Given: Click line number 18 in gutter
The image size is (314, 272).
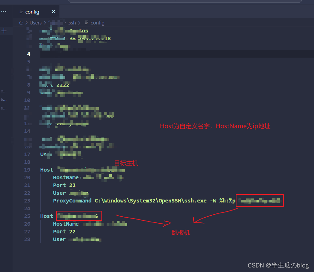Looking at the screenshot, I should pyautogui.click(x=27, y=162).
